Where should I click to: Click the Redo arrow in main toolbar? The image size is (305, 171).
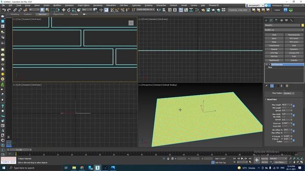tap(9, 10)
